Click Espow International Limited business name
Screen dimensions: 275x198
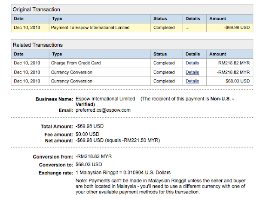(105, 99)
